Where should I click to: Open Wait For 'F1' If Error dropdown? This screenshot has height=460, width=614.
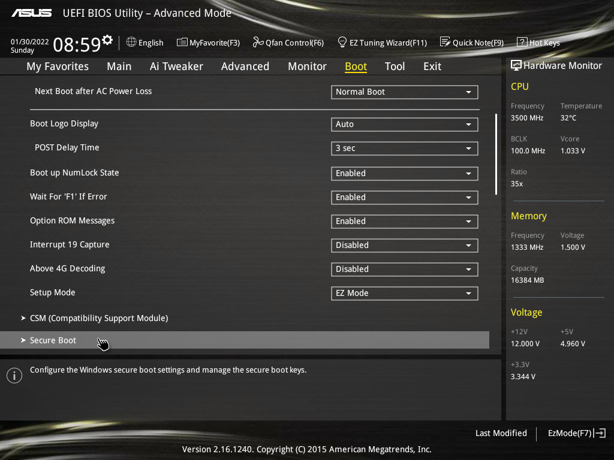[405, 197]
